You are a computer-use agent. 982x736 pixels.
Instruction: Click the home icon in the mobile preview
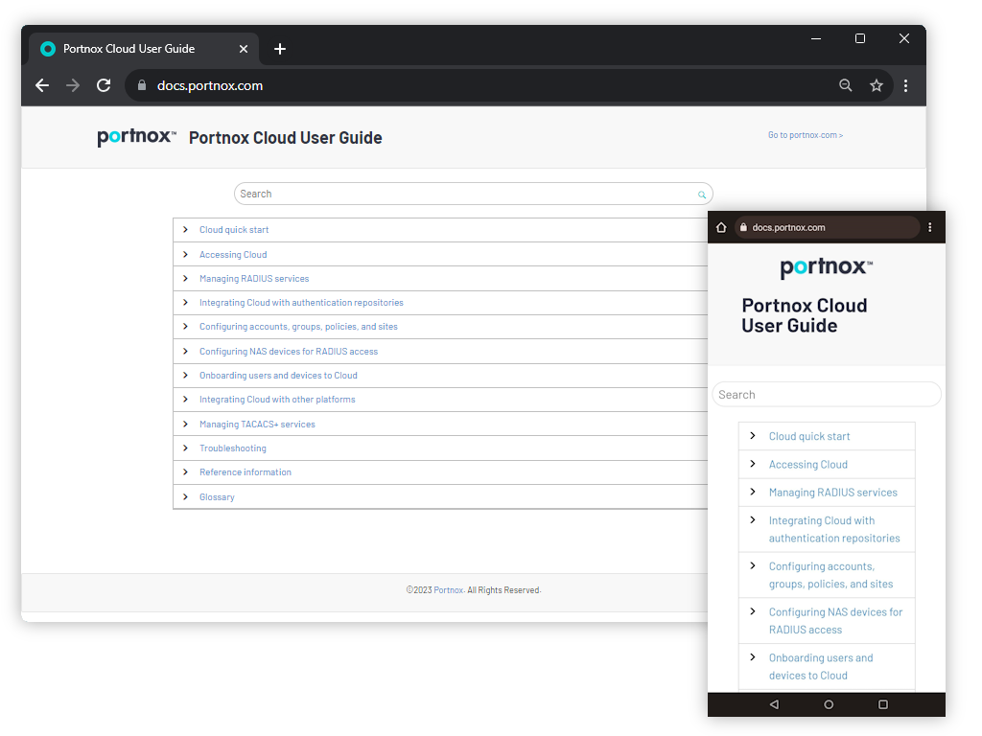[720, 227]
